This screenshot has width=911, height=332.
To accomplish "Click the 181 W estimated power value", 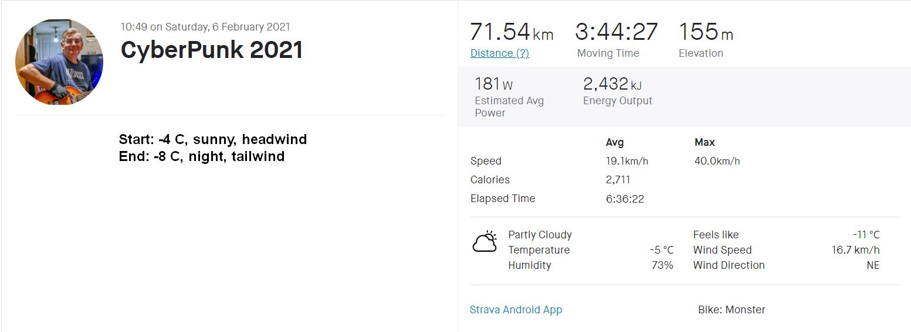I will tap(494, 84).
